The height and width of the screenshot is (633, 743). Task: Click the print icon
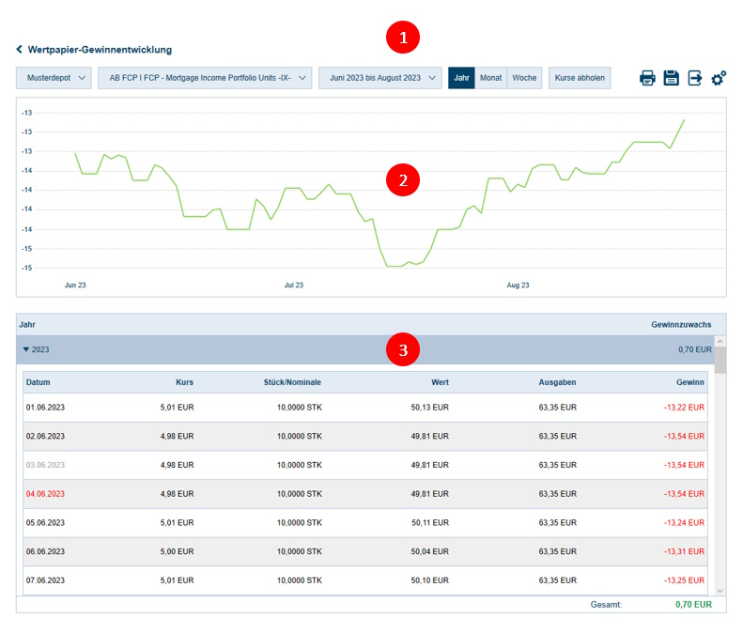[647, 78]
